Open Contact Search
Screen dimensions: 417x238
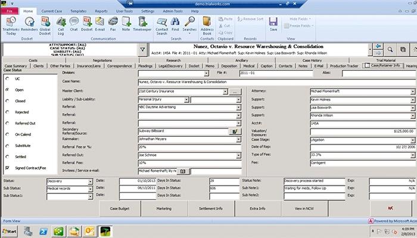tap(161, 26)
